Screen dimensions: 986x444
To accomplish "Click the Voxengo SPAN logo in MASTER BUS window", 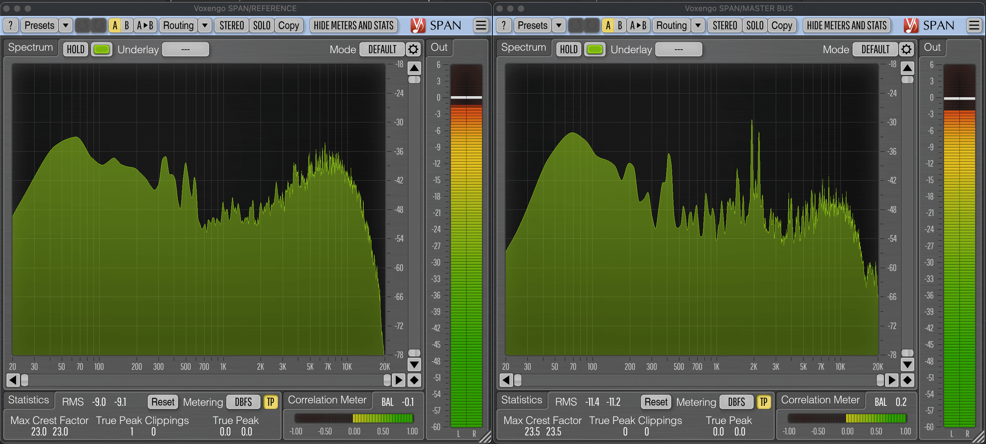I will pos(929,26).
